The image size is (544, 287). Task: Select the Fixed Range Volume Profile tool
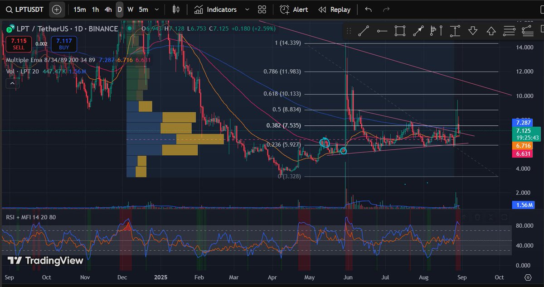436,31
